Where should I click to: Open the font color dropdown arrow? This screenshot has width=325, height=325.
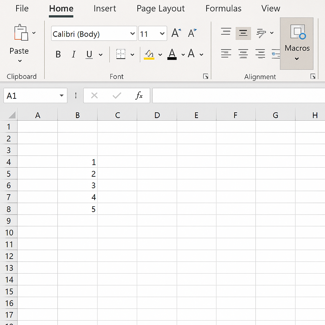click(x=183, y=55)
